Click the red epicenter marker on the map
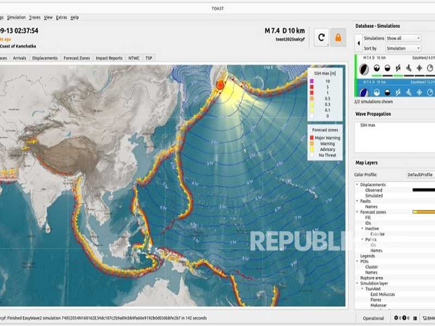This screenshot has width=435, height=326. pyautogui.click(x=220, y=85)
